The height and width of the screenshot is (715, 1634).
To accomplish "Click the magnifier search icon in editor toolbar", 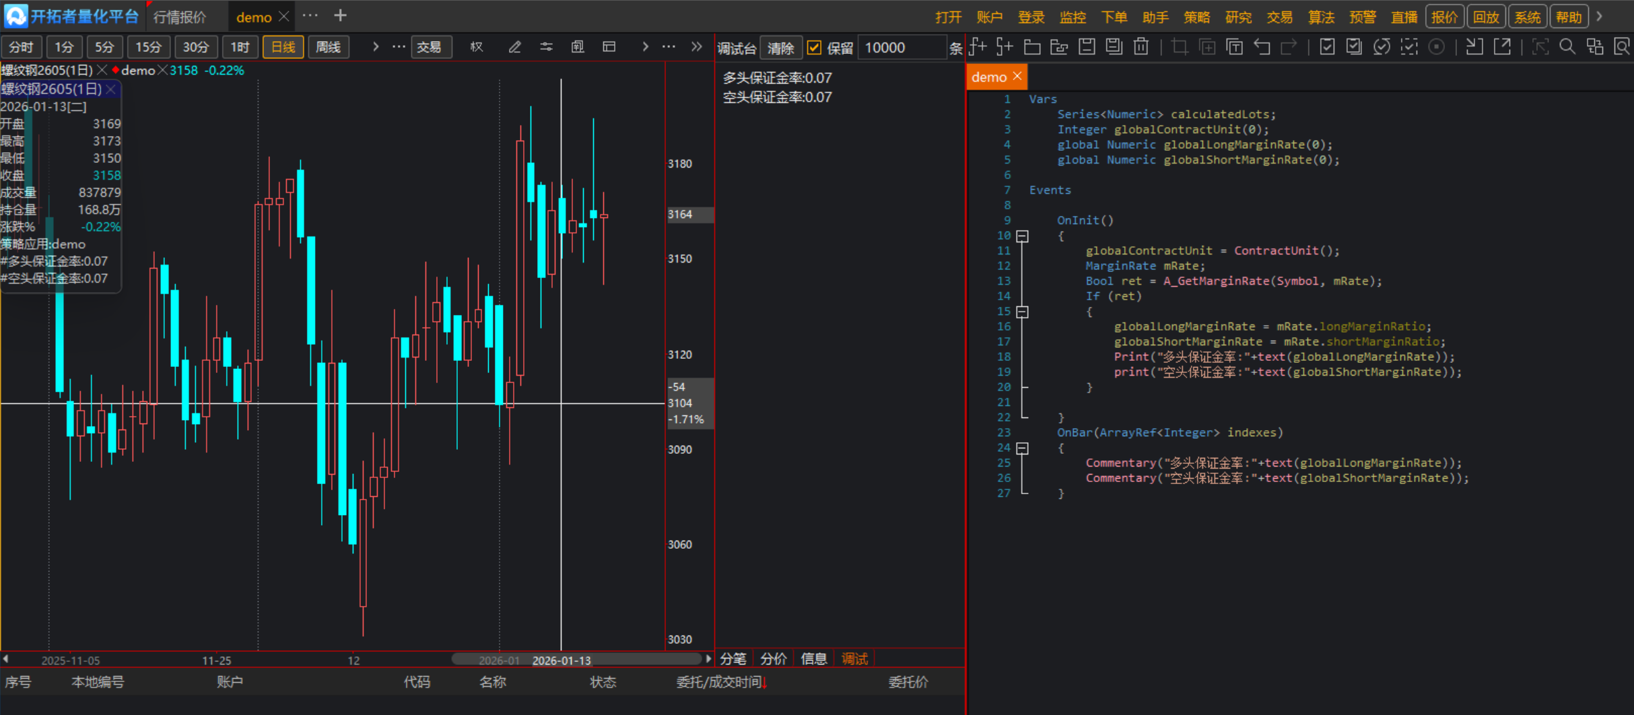I will [x=1567, y=47].
